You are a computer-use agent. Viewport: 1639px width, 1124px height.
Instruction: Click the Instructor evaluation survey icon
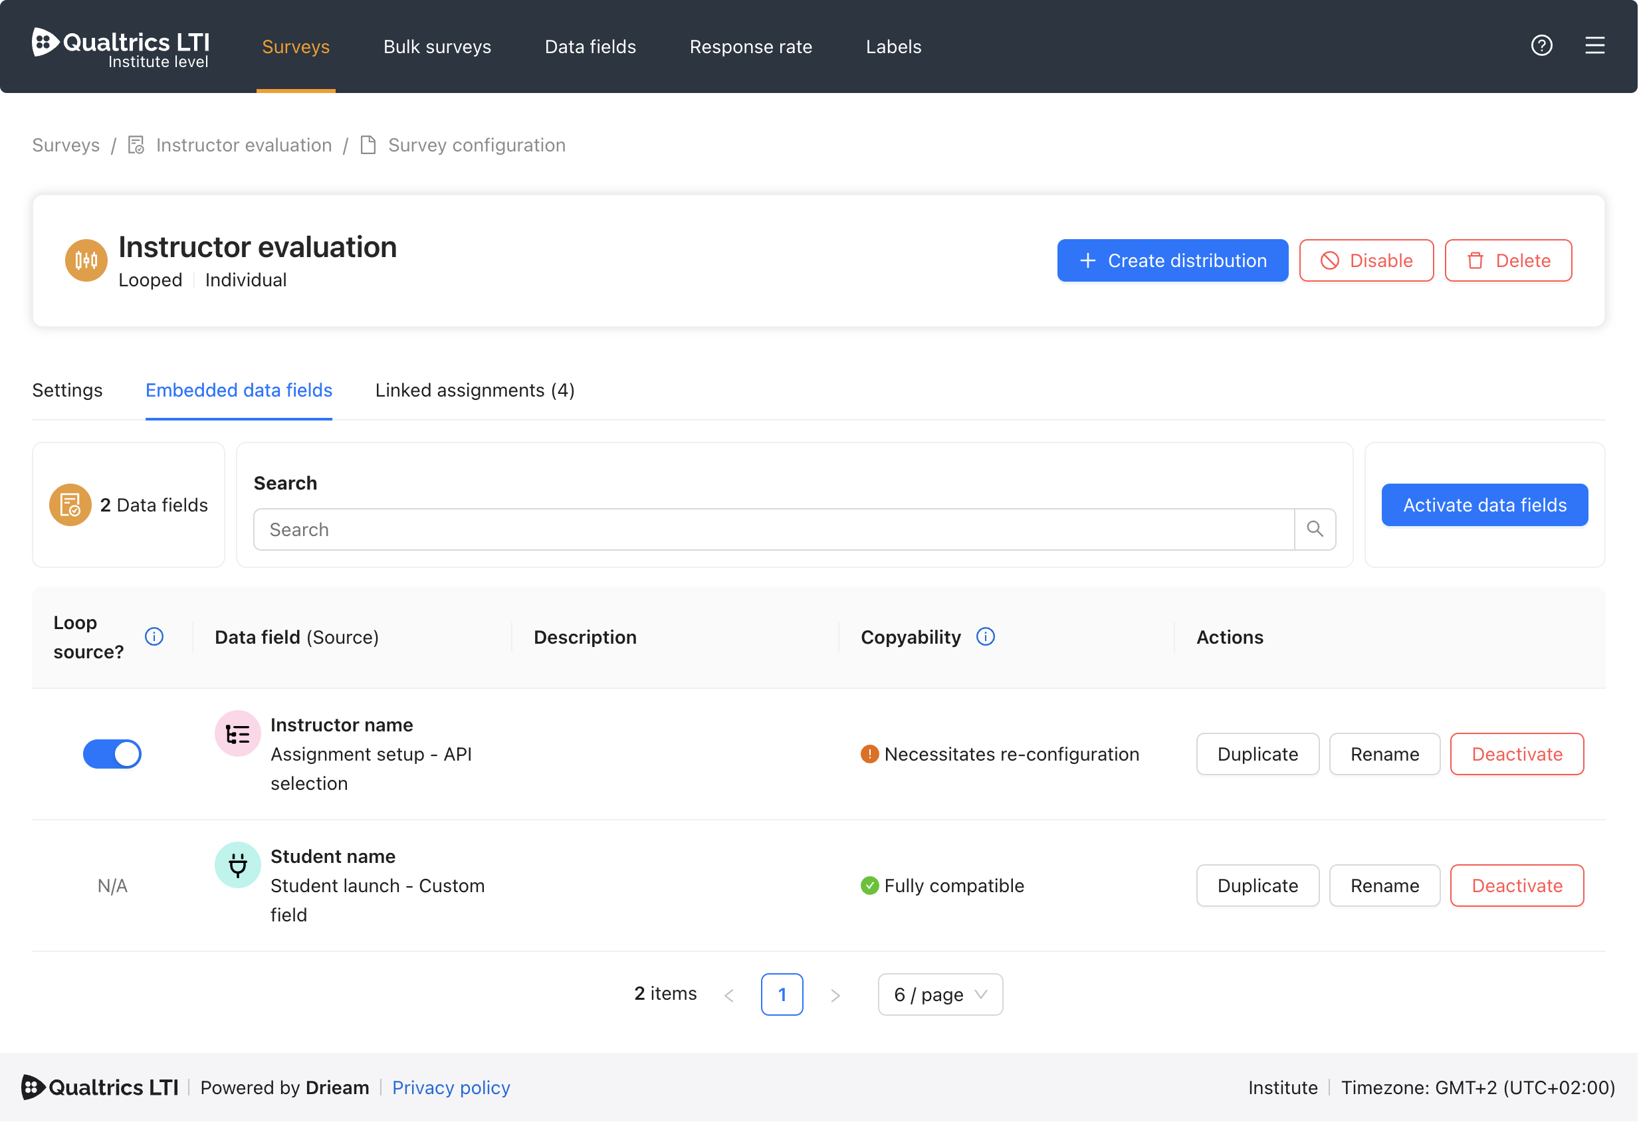[x=86, y=261]
